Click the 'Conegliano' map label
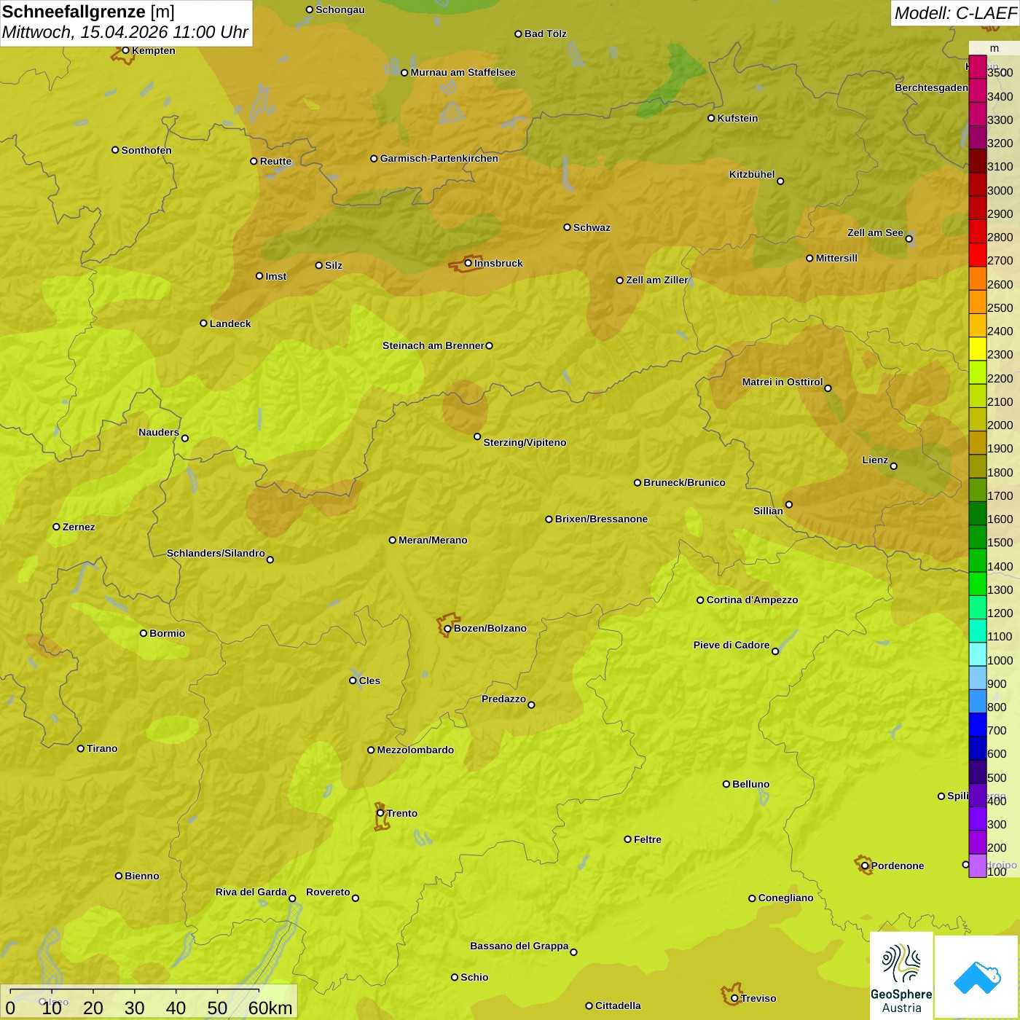1020x1020 pixels. (x=785, y=898)
